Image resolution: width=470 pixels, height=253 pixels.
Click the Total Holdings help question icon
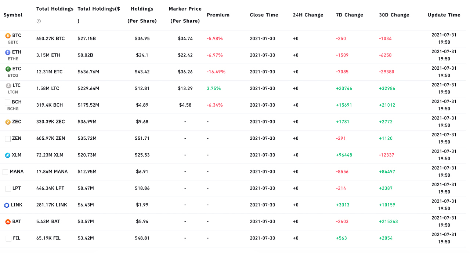(x=39, y=21)
